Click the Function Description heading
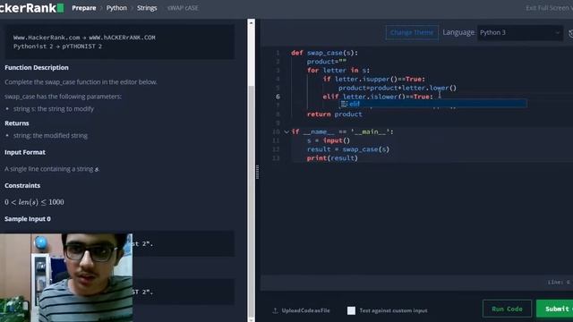Image resolution: width=573 pixels, height=322 pixels. pos(37,68)
